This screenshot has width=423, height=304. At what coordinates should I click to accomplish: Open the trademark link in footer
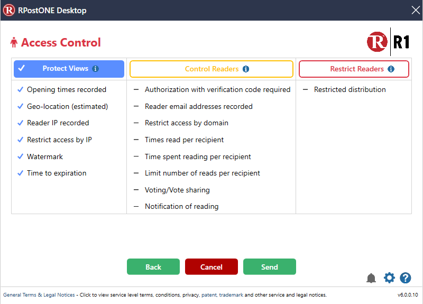coord(231,295)
